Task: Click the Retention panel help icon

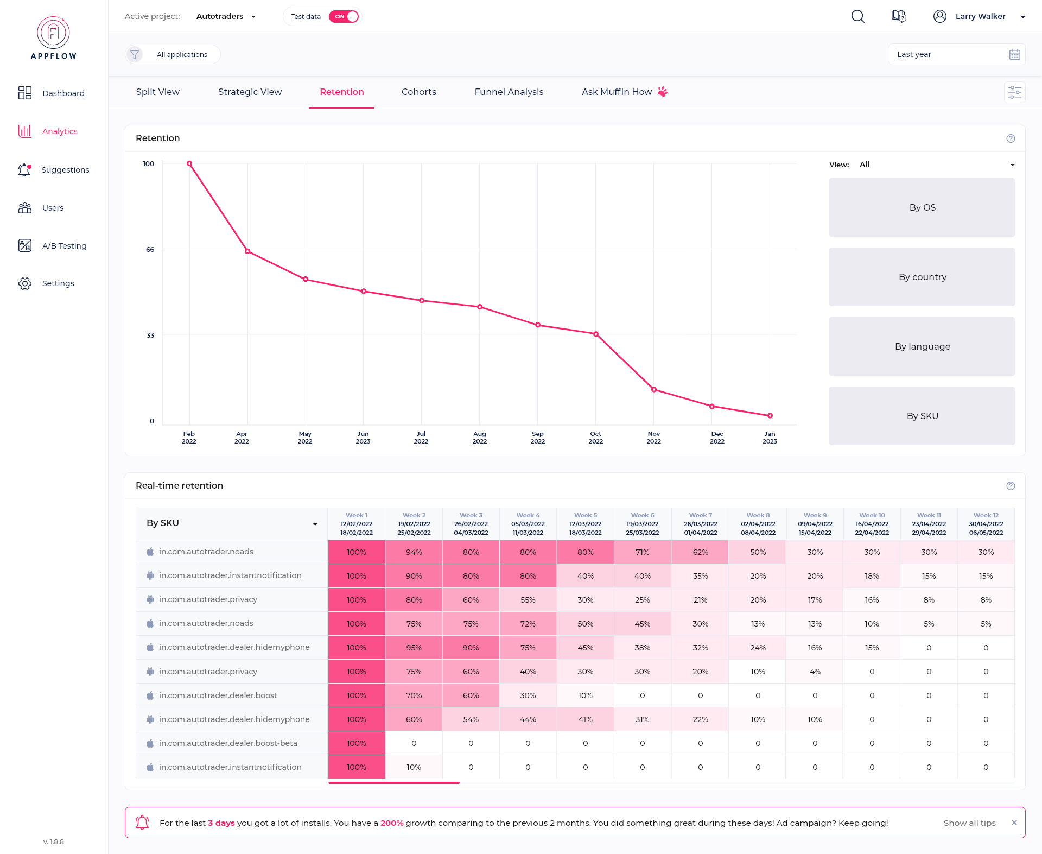Action: [1011, 138]
